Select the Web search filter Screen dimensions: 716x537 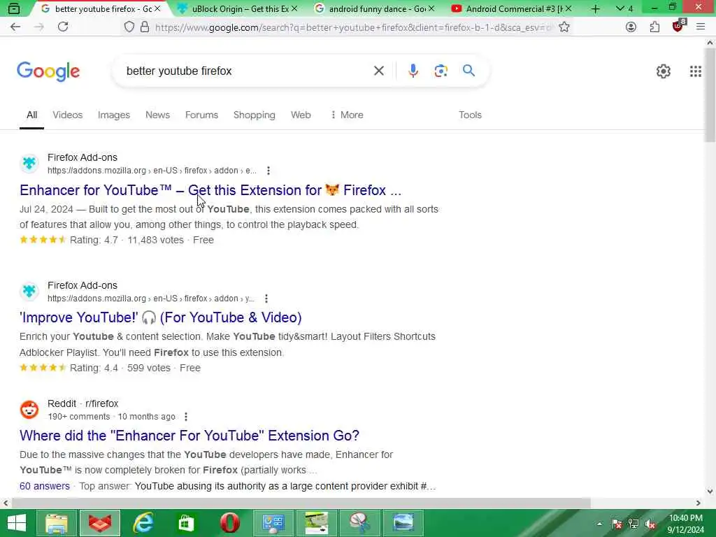301,115
